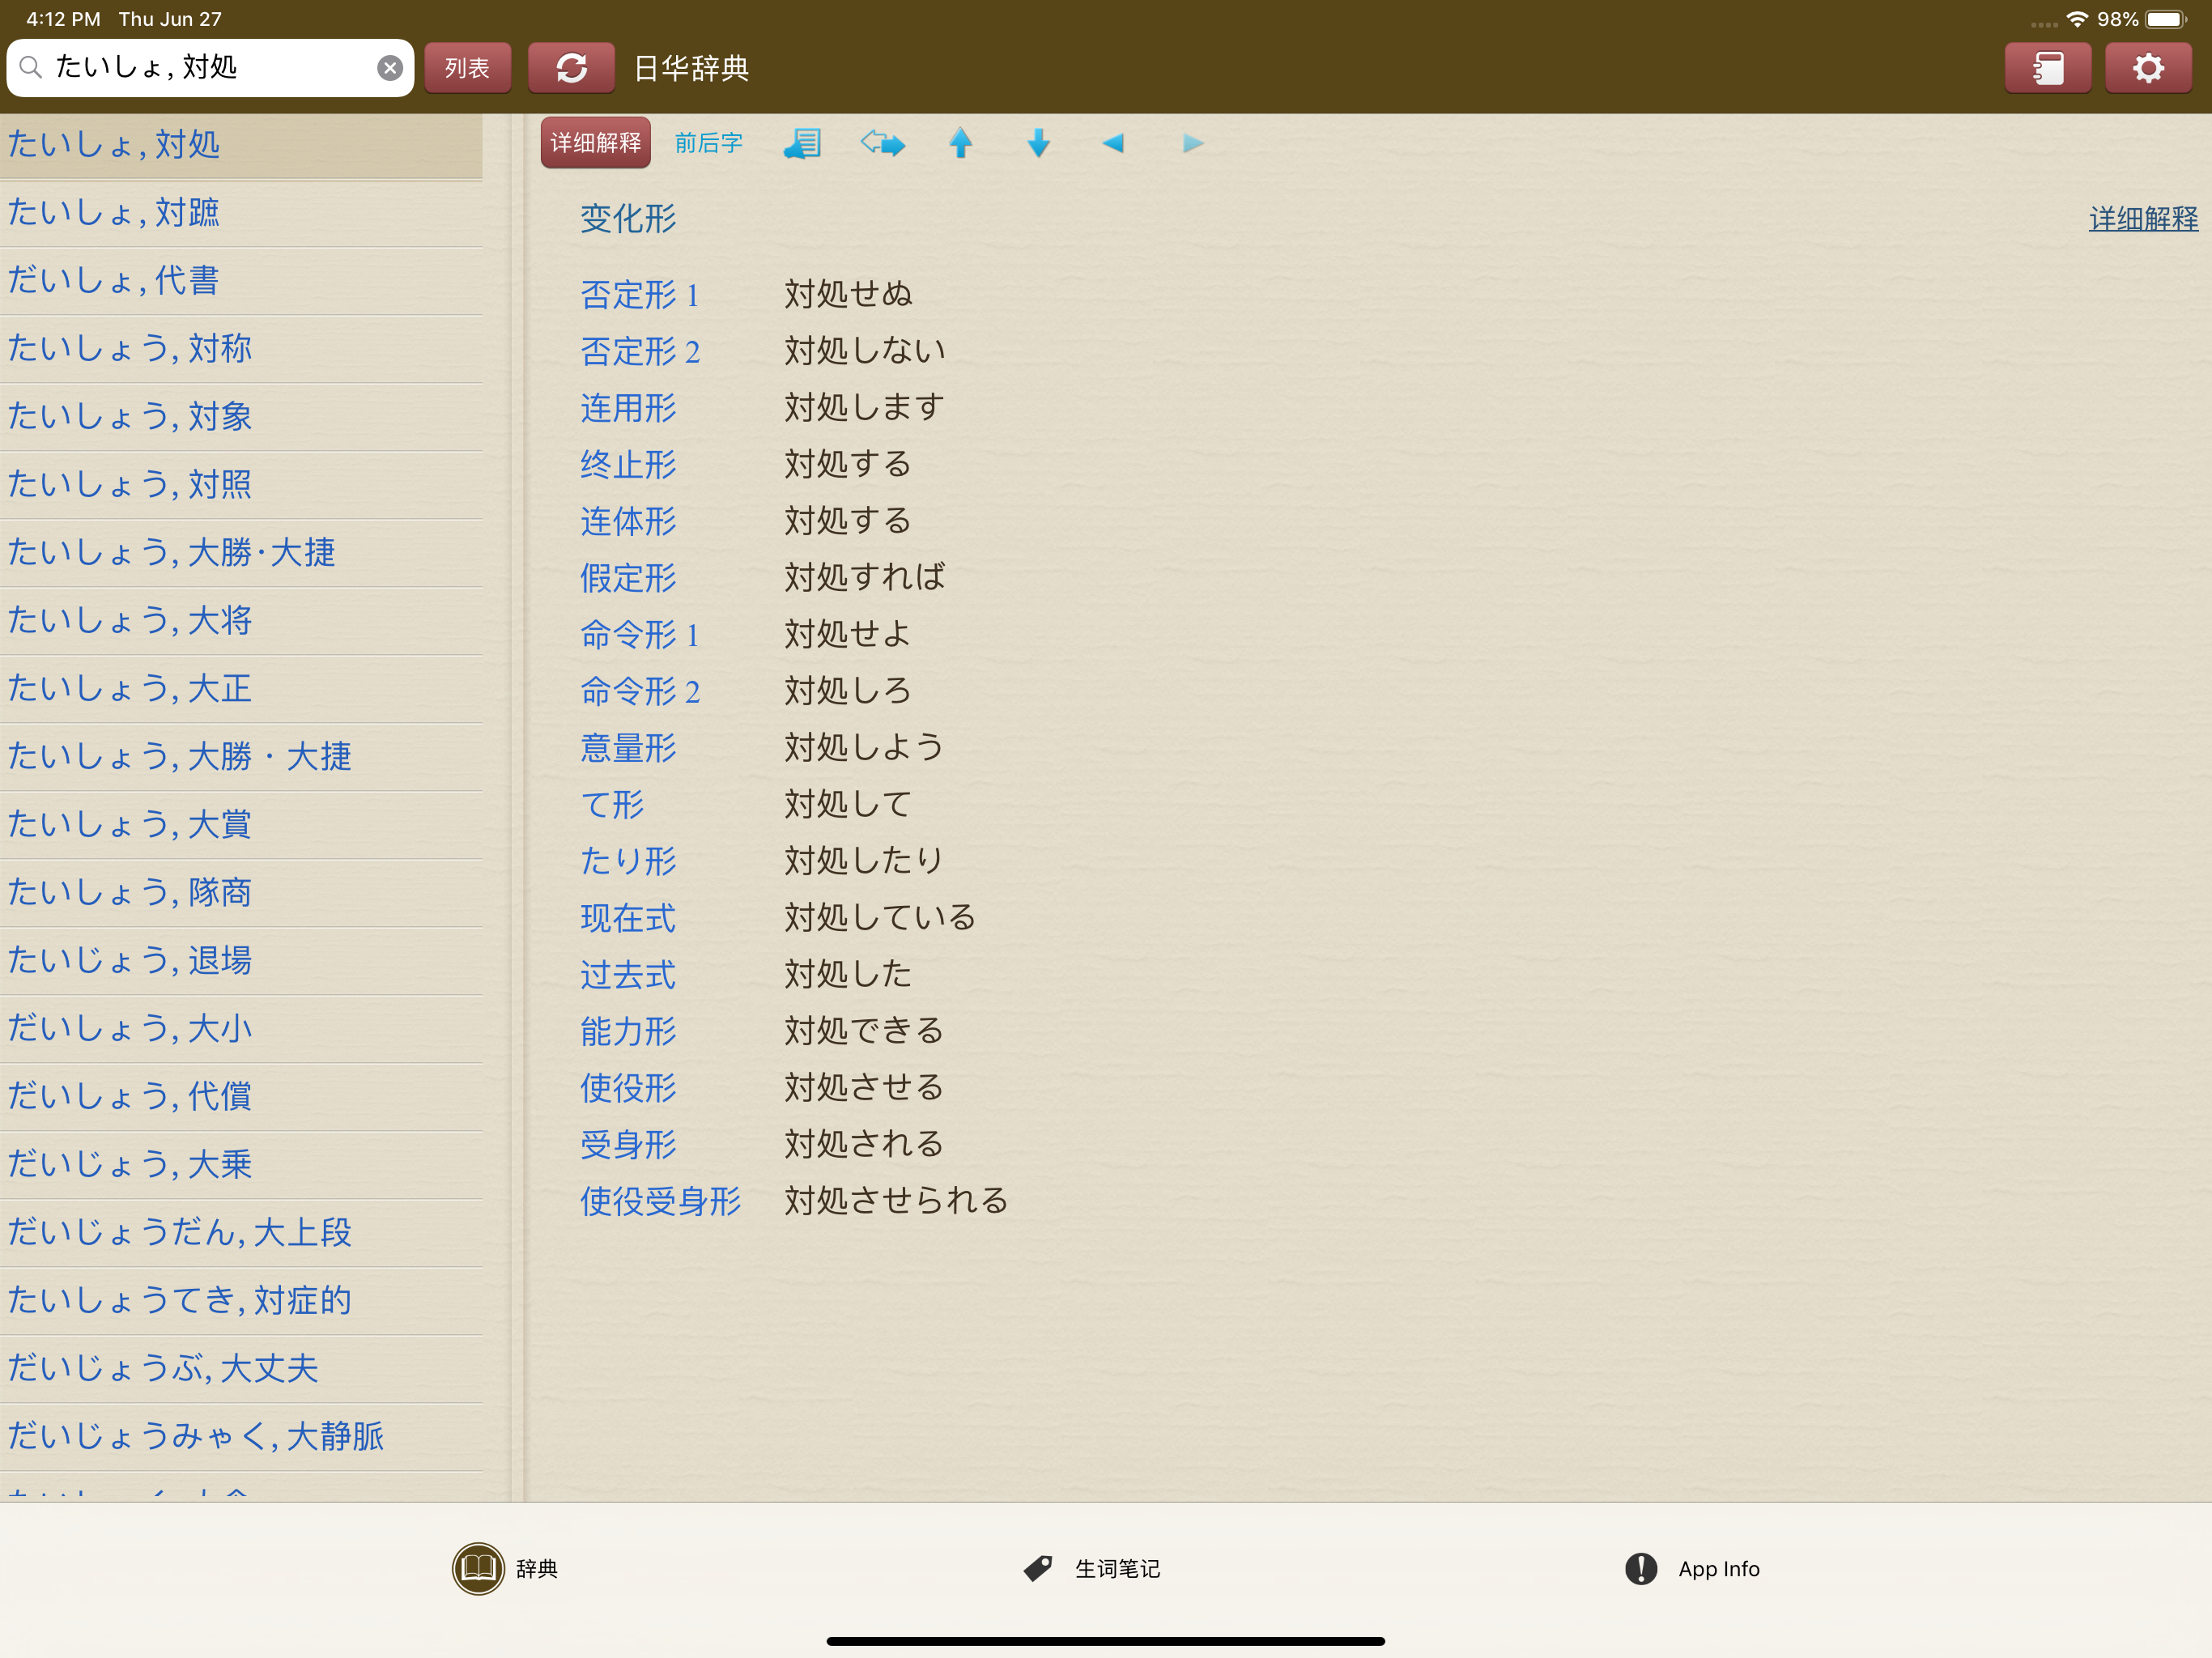Select entry だいじょうぶ, 大丈夫
The width and height of the screenshot is (2212, 1658).
coord(241,1369)
